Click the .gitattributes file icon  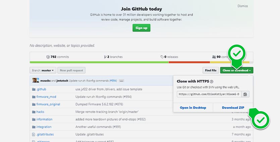34,134
